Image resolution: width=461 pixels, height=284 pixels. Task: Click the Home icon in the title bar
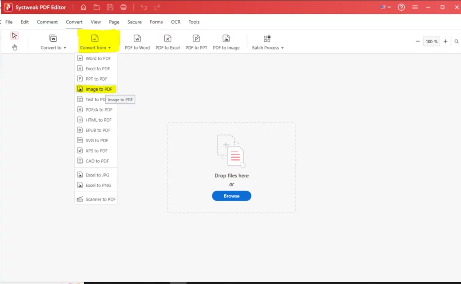click(x=83, y=7)
